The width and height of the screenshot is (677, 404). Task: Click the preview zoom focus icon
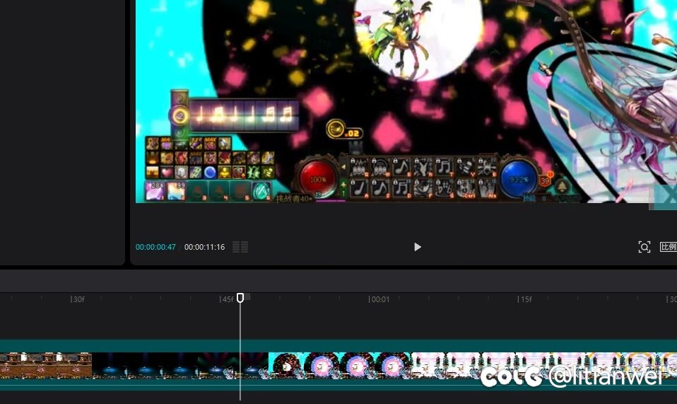pos(644,247)
